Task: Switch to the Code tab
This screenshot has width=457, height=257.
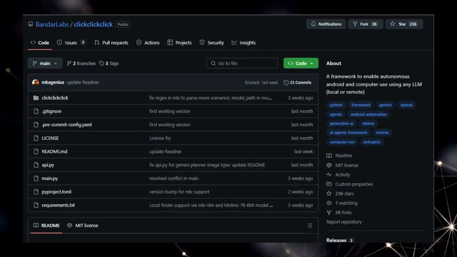Action: pyautogui.click(x=40, y=43)
